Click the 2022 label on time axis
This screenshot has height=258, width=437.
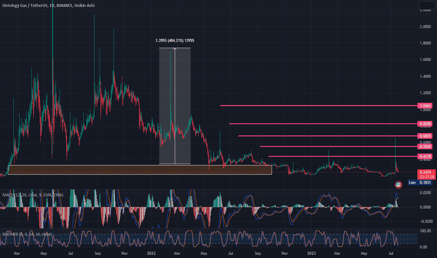pyautogui.click(x=151, y=253)
